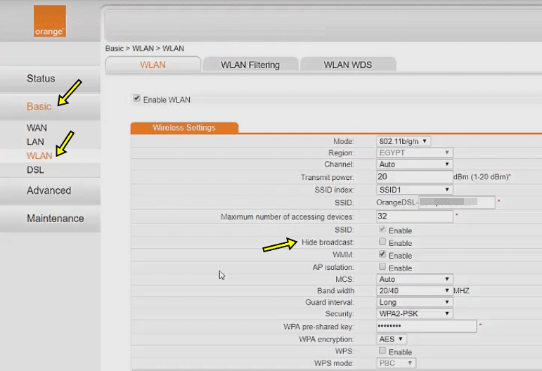Image resolution: width=542 pixels, height=371 pixels.
Task: Click the Maximum number of accessing devices field
Action: pos(415,216)
